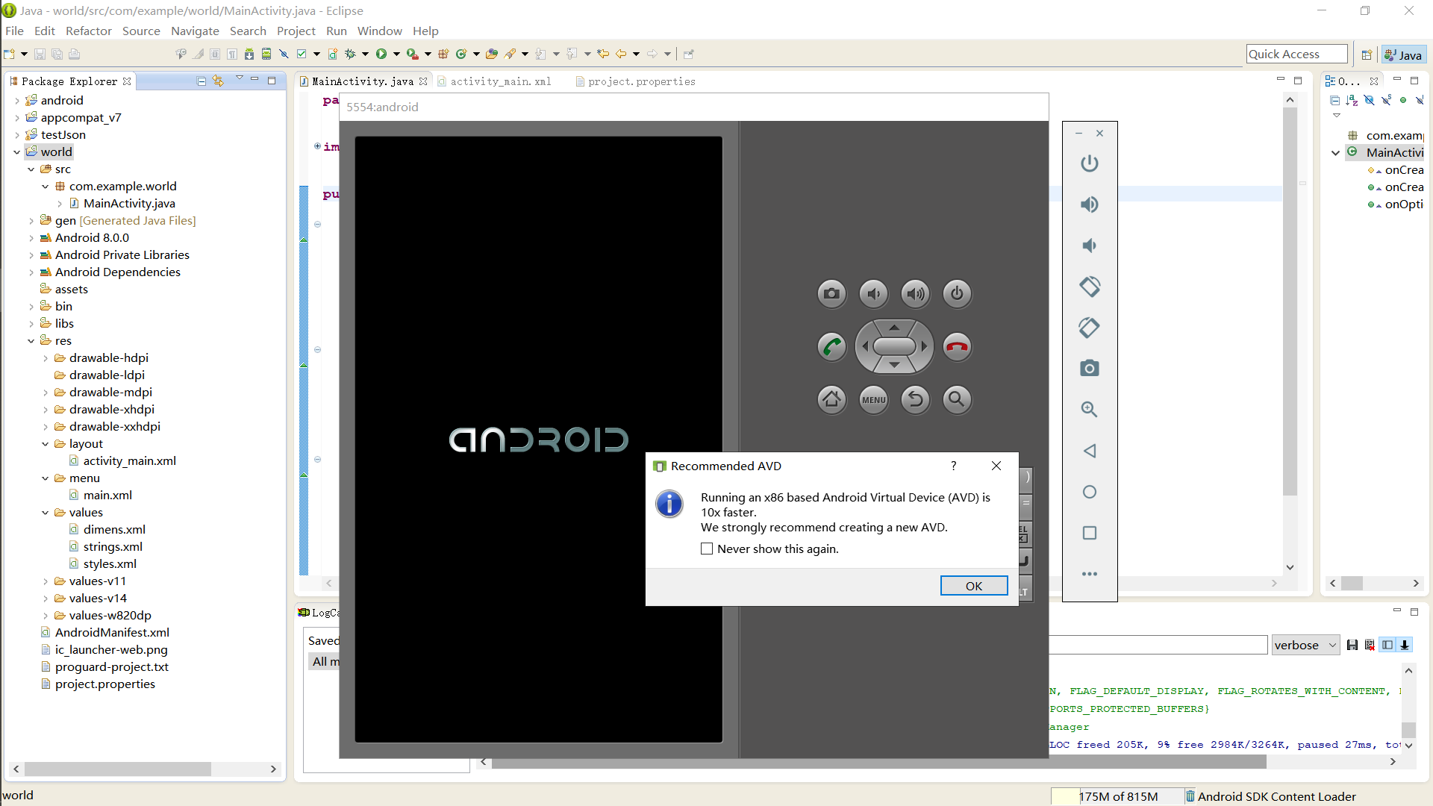This screenshot has height=806, width=1433.
Task: Toggle Link with Editor in Package Explorer
Action: click(x=218, y=81)
